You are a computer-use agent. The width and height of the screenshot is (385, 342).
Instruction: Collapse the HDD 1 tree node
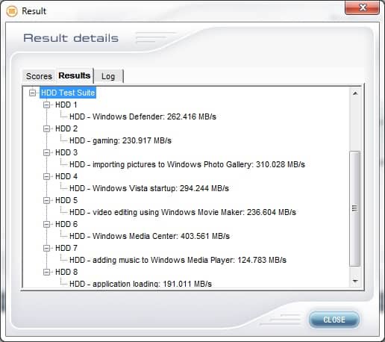coord(46,105)
